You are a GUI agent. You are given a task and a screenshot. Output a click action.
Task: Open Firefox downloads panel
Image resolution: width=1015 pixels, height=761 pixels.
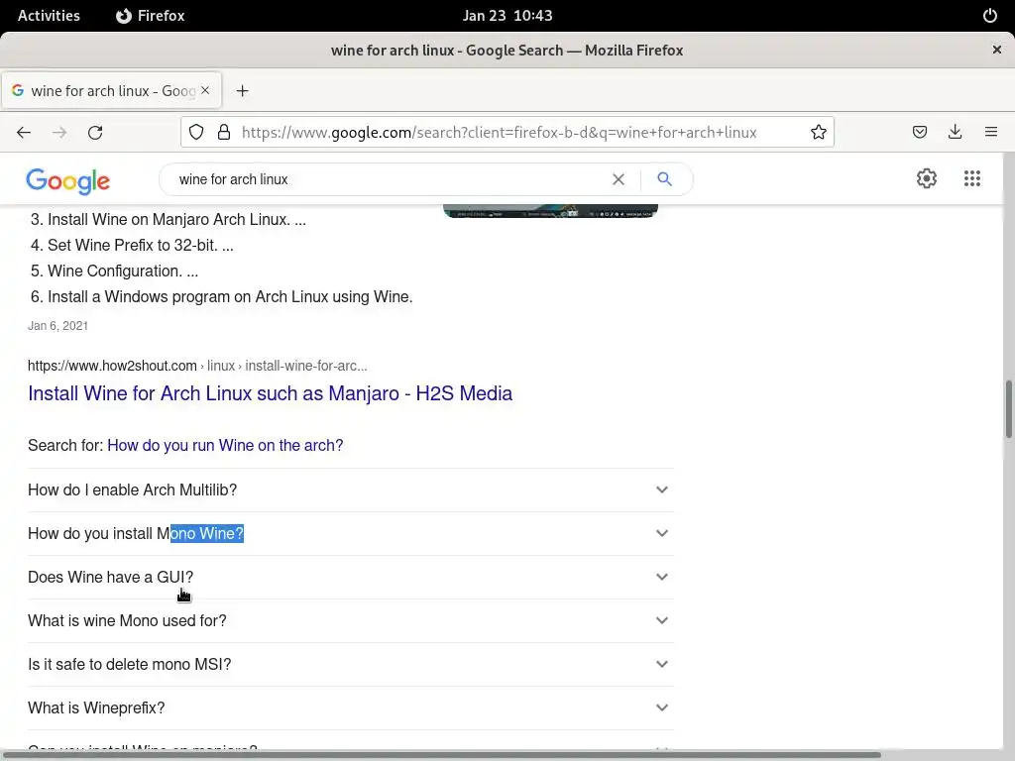[x=955, y=133]
